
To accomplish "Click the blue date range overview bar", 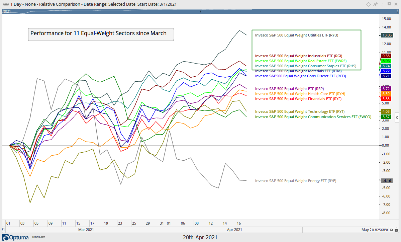I will [x=200, y=11].
